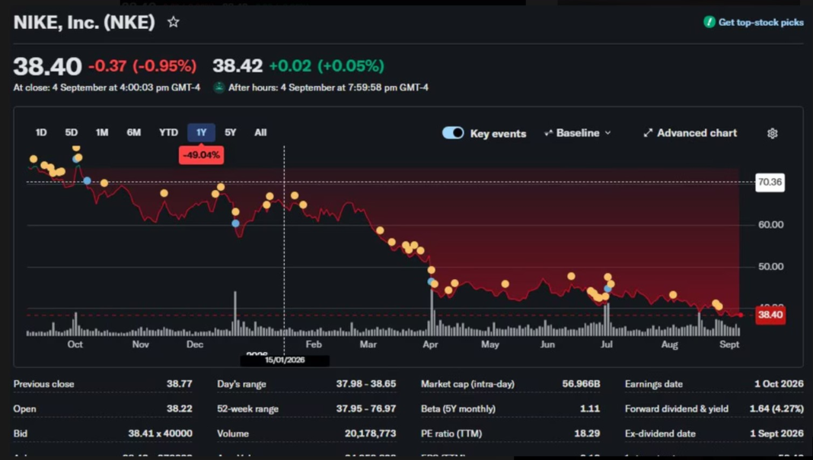This screenshot has width=813, height=460.
Task: Click the blue key event marker in April
Action: pos(431,281)
